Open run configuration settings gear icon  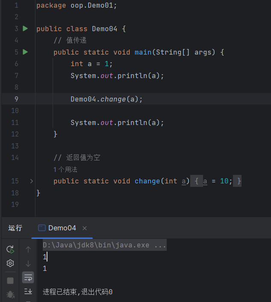click(x=10, y=263)
